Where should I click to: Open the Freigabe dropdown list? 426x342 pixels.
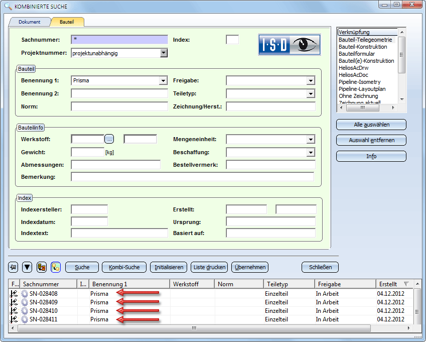[x=311, y=80]
